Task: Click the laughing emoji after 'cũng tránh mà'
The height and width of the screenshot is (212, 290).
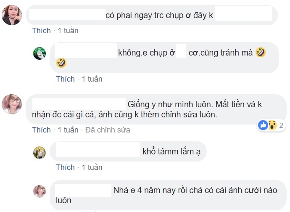Action: pyautogui.click(x=261, y=53)
